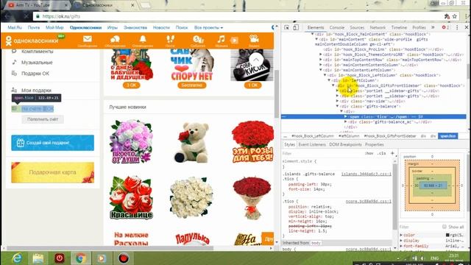Collapse div class gifts-balance node
Image resolution: width=471 pixels, height=265 pixels.
click(x=337, y=106)
